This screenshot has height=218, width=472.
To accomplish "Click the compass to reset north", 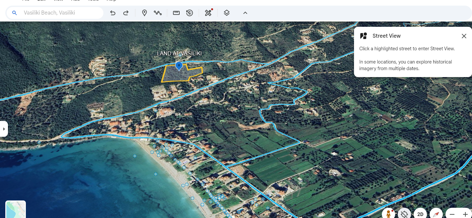I will 436,214.
